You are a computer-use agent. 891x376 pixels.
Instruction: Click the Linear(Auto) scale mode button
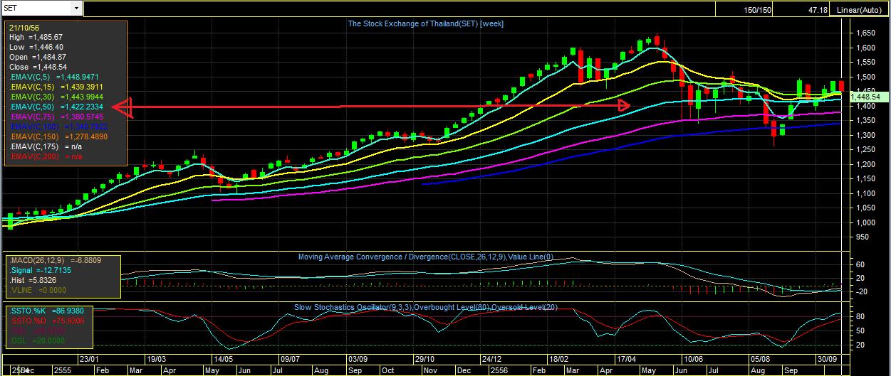tap(859, 9)
